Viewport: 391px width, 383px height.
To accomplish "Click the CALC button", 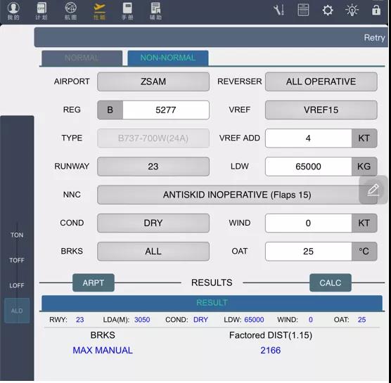I will [x=330, y=283].
